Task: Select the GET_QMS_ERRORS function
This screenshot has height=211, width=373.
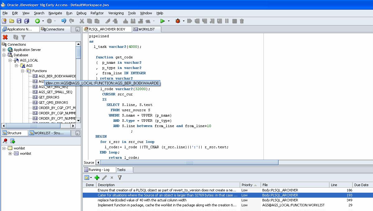Action: (53, 103)
